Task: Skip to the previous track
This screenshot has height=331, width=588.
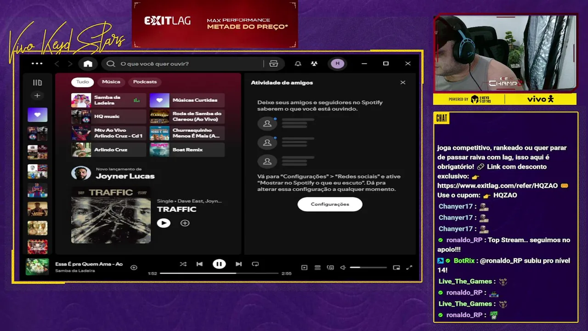Action: [199, 264]
